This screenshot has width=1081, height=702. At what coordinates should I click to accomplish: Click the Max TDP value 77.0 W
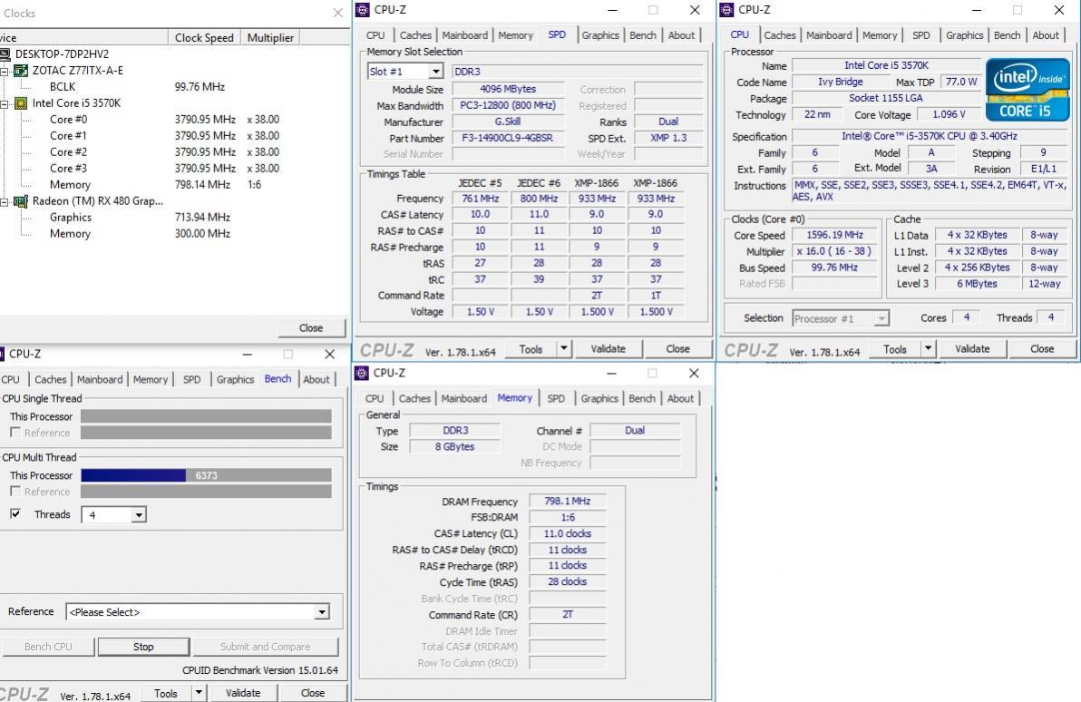(961, 82)
